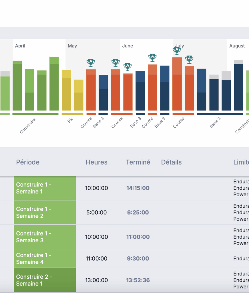This screenshot has width=249, height=293.
Task: Click the first trophy icon in May
Action: 91,62
